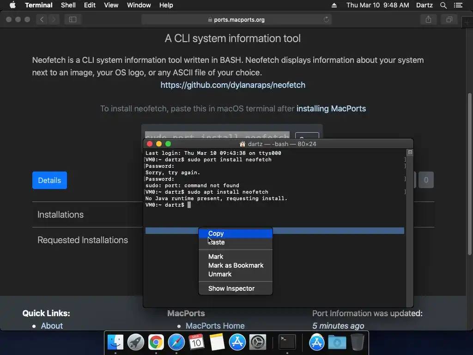Open Downloads folder in the Dock
473x355 pixels.
(337, 342)
